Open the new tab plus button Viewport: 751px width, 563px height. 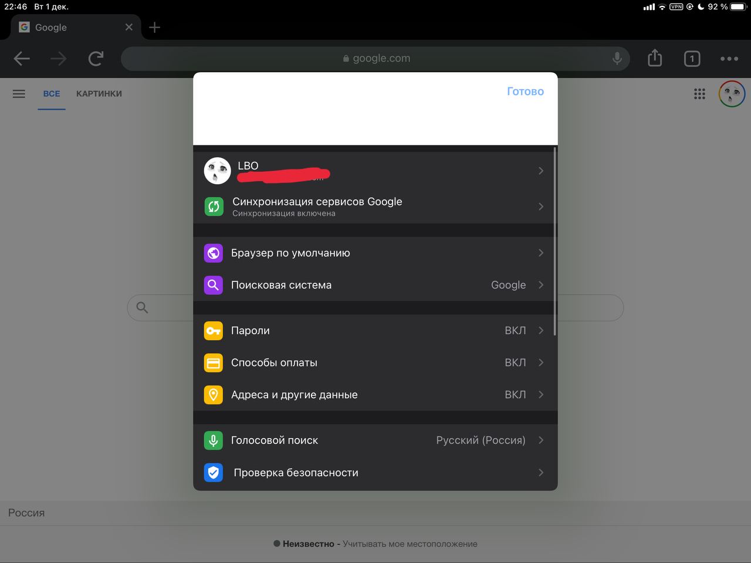pyautogui.click(x=154, y=28)
